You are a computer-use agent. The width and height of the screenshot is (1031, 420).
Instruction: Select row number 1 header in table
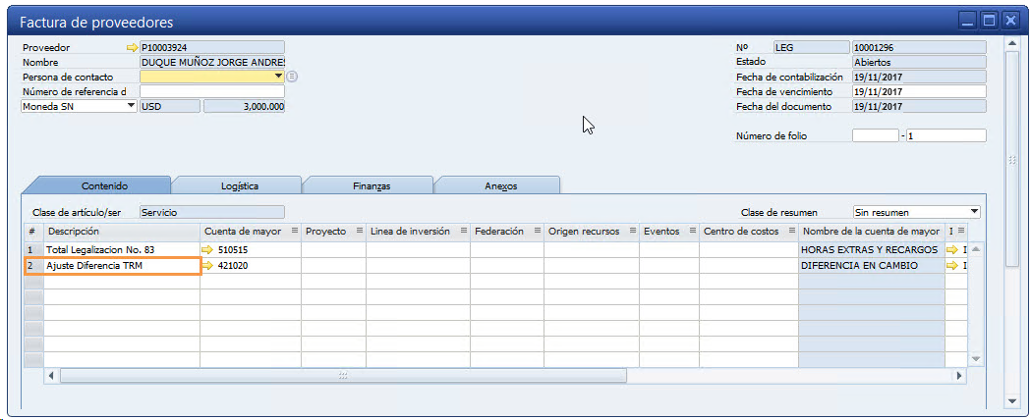32,250
